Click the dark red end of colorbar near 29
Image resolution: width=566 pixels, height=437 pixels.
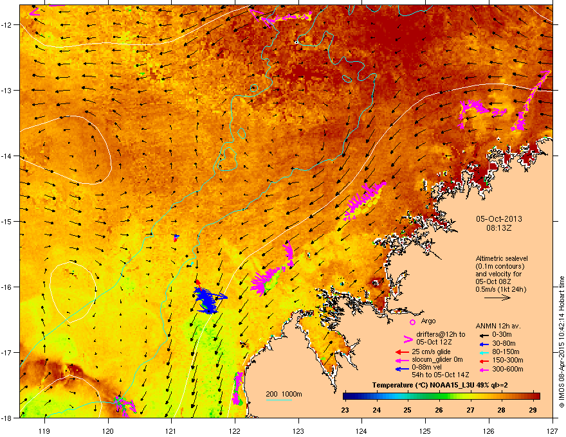coord(535,396)
